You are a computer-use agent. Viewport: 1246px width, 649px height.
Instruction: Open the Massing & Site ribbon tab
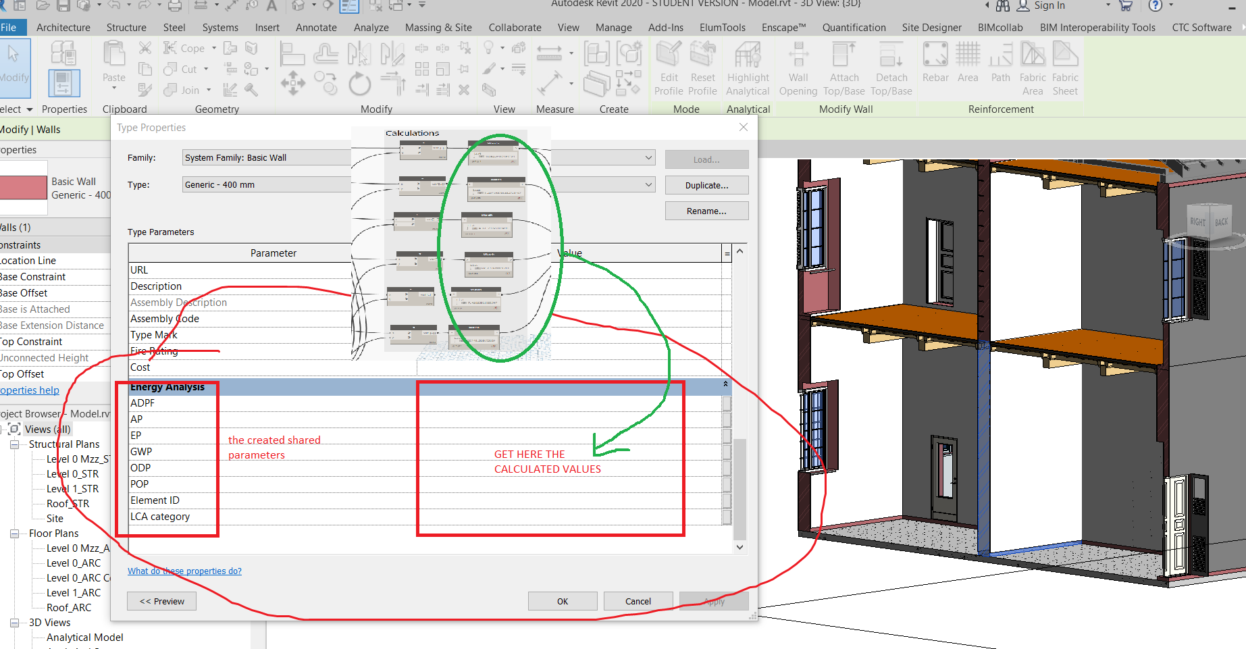pyautogui.click(x=438, y=28)
